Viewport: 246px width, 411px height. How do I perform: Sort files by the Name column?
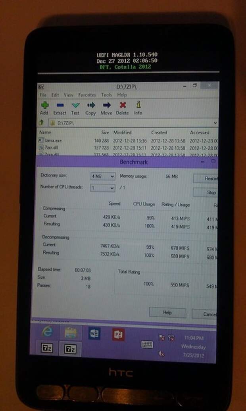[45, 133]
